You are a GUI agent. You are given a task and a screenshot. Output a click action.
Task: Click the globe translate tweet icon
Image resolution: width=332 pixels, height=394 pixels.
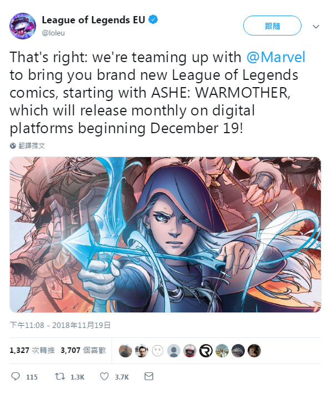pyautogui.click(x=13, y=146)
